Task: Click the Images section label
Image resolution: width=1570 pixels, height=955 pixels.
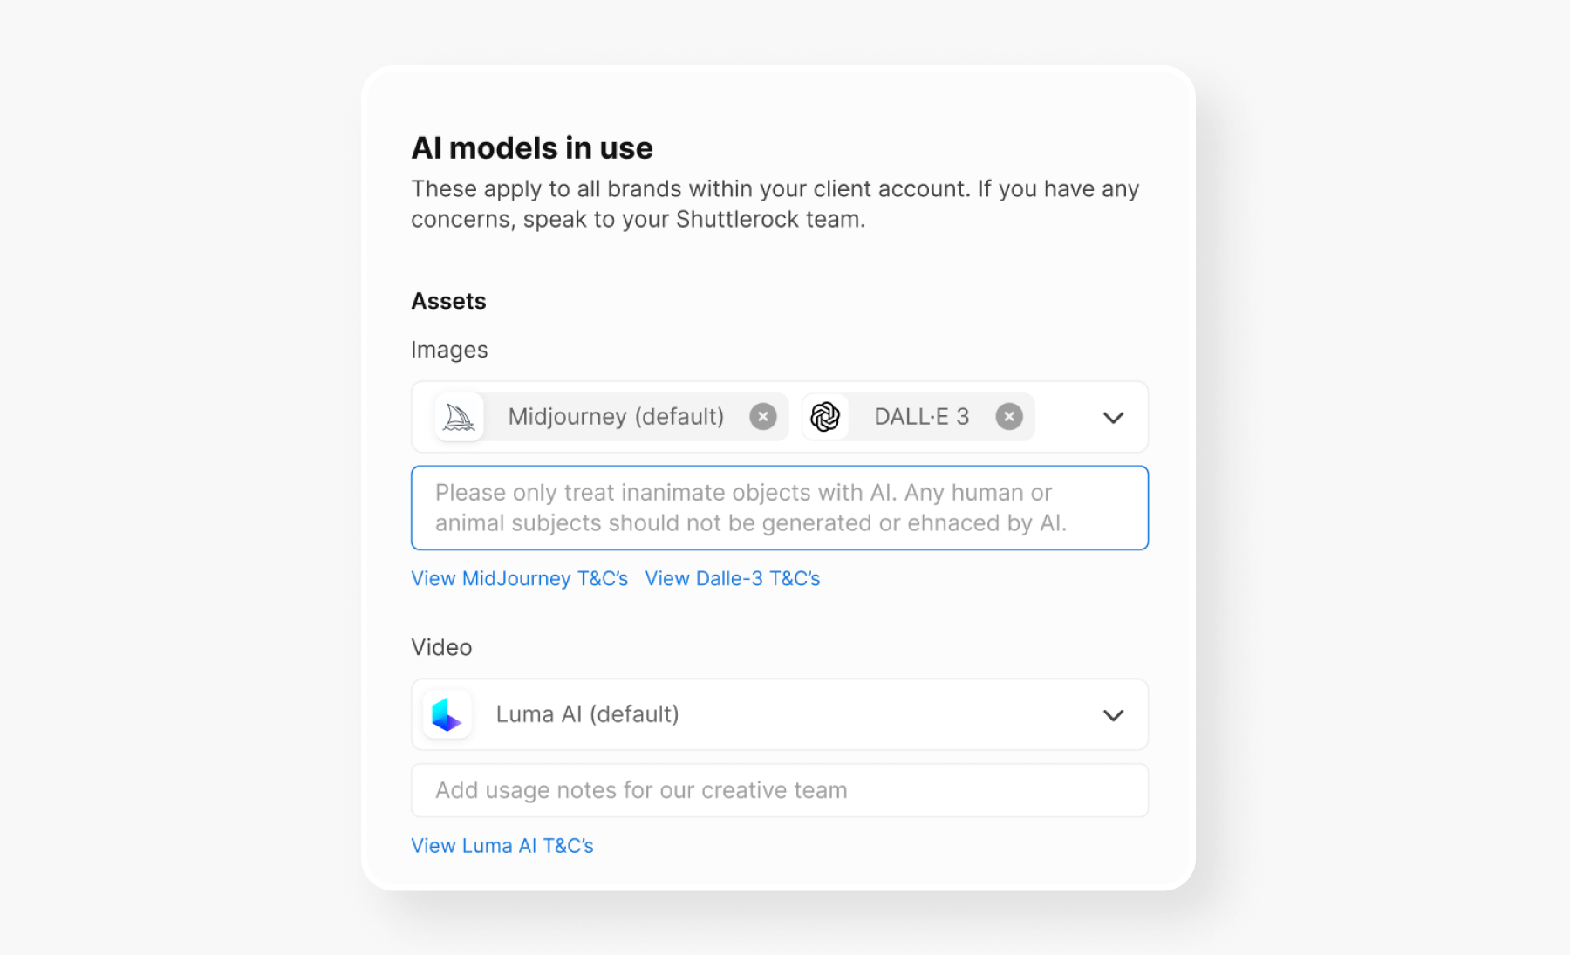Action: click(449, 349)
